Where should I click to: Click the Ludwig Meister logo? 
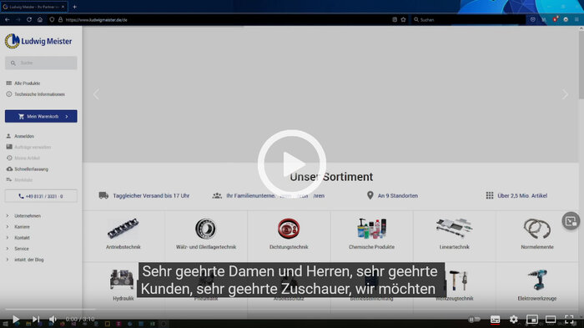click(x=38, y=41)
